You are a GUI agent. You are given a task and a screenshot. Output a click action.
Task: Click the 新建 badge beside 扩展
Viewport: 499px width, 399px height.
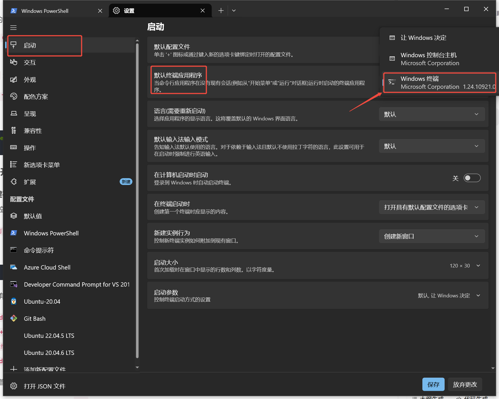tap(126, 182)
